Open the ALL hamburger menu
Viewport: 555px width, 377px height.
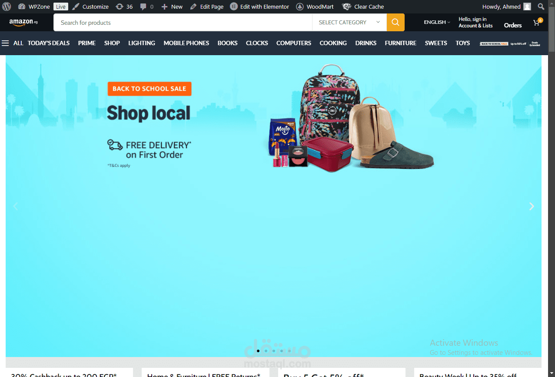(x=12, y=43)
